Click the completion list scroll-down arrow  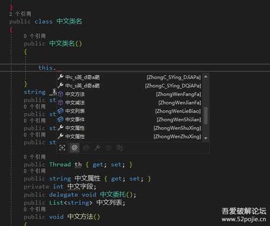click(x=206, y=138)
